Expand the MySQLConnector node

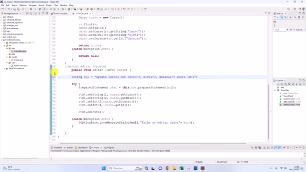[4, 68]
